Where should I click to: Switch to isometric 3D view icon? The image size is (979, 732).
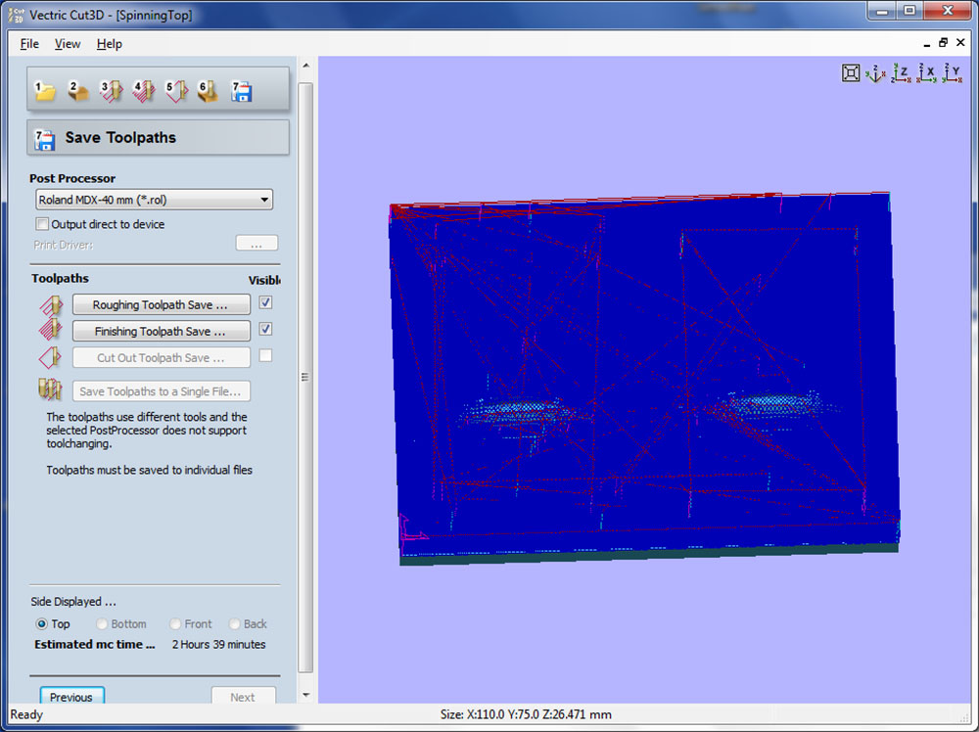pyautogui.click(x=874, y=73)
